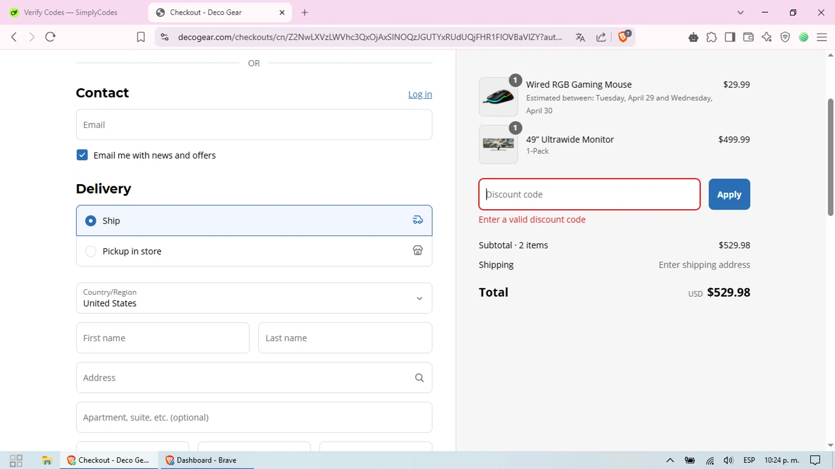Open the tab search chevron
Screen dimensions: 835x469
tap(740, 12)
